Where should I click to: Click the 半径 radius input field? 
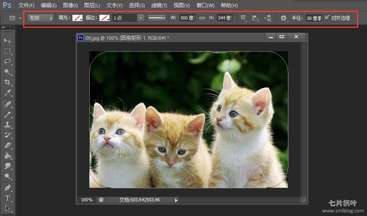tap(313, 18)
